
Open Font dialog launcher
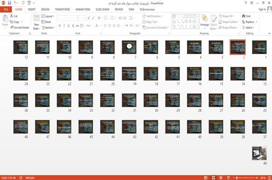pos(100,33)
